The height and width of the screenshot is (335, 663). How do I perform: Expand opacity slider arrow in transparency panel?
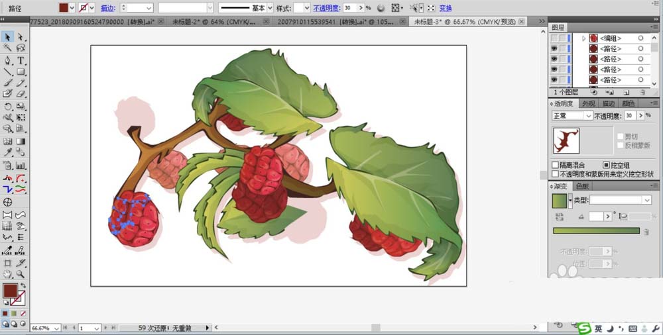point(641,116)
